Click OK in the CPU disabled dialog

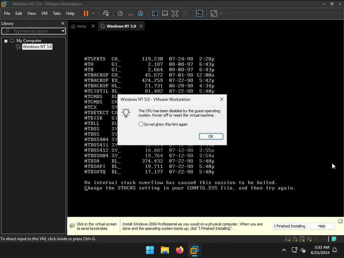(211, 136)
